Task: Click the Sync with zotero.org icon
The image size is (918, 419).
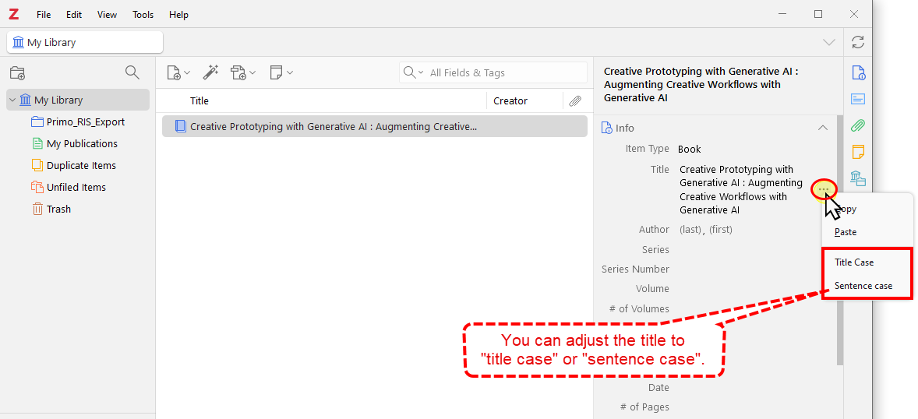Action: 858,42
